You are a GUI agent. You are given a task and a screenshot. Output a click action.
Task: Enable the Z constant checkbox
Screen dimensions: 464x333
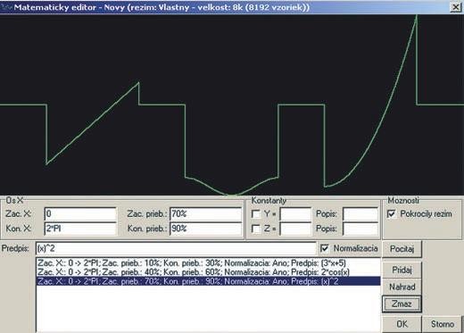coord(256,229)
